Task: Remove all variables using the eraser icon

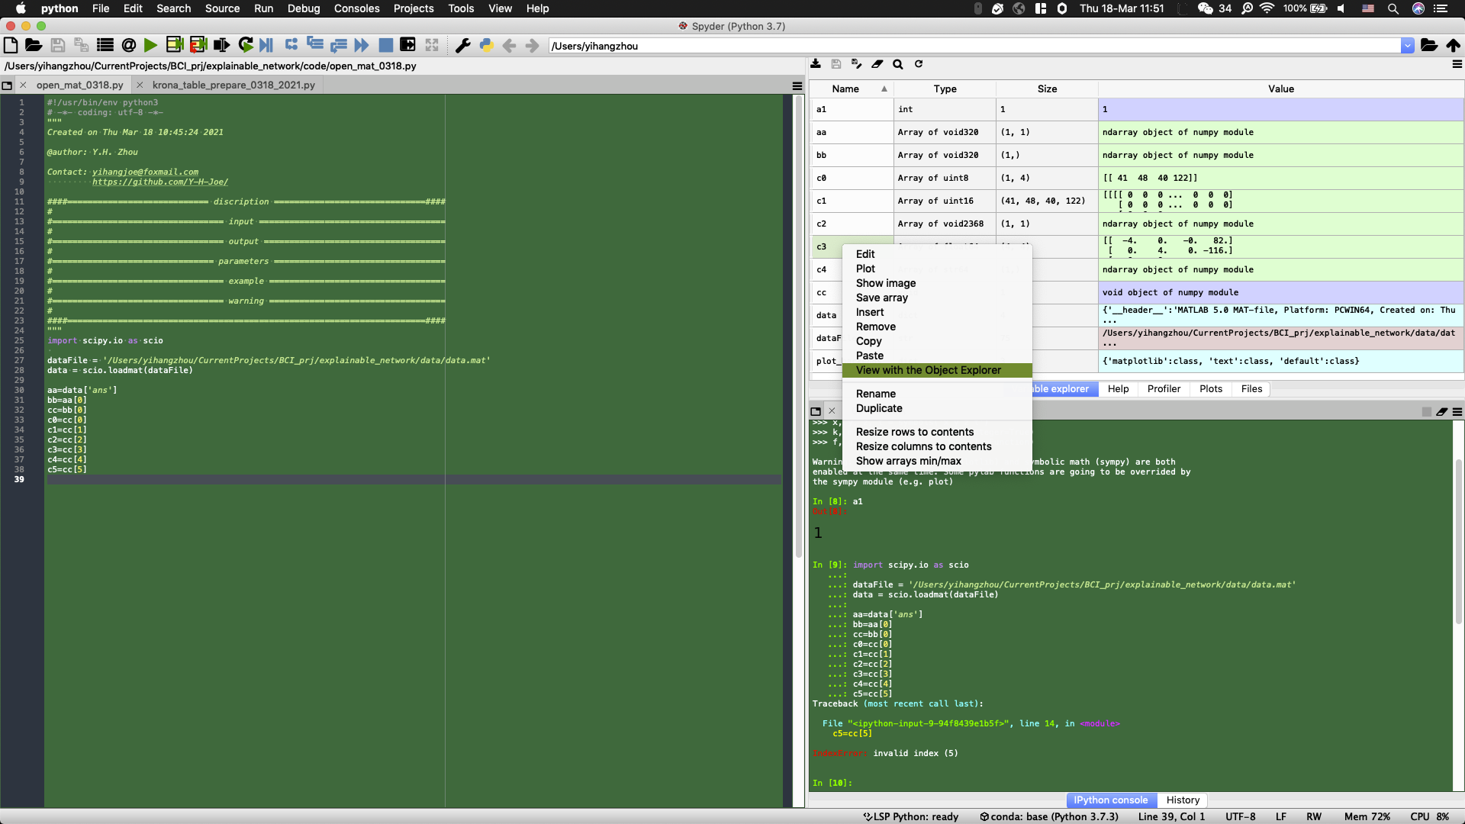Action: (877, 64)
